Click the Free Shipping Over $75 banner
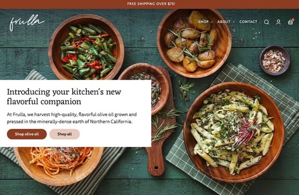 (x=151, y=4)
